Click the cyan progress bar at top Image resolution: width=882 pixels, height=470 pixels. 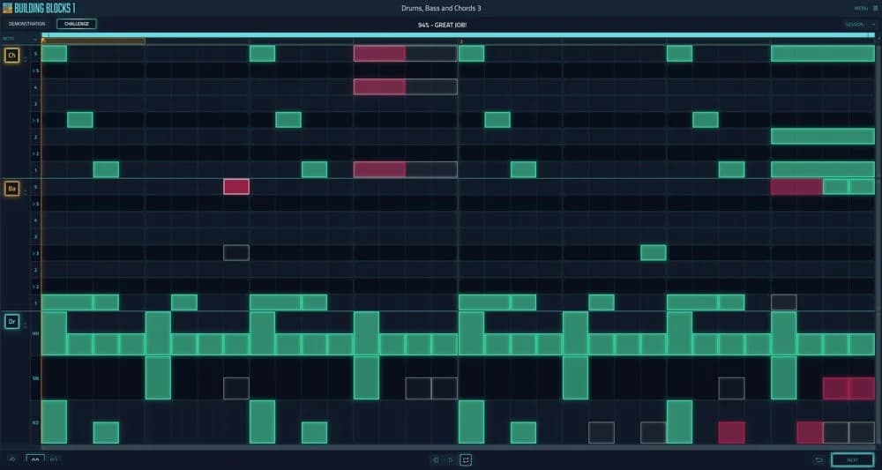tap(458, 35)
